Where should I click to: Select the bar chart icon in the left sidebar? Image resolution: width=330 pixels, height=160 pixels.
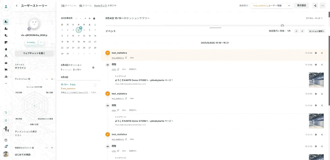point(6,77)
